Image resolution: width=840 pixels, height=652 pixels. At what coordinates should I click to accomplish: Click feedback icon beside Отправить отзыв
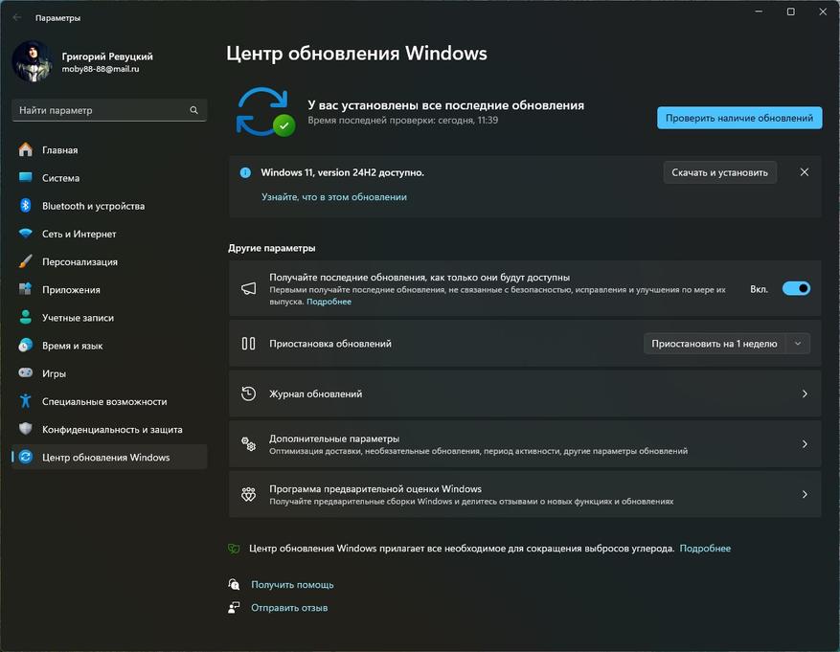pos(234,608)
